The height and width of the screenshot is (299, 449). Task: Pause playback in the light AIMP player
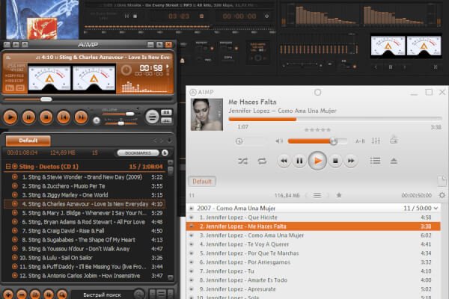click(x=299, y=161)
